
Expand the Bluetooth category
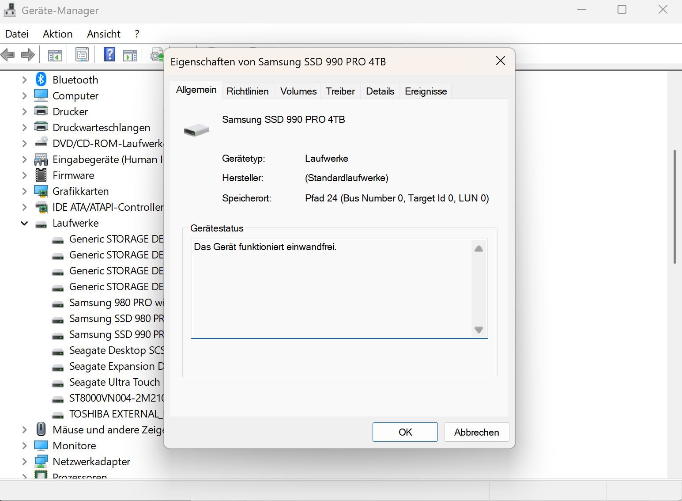[25, 80]
